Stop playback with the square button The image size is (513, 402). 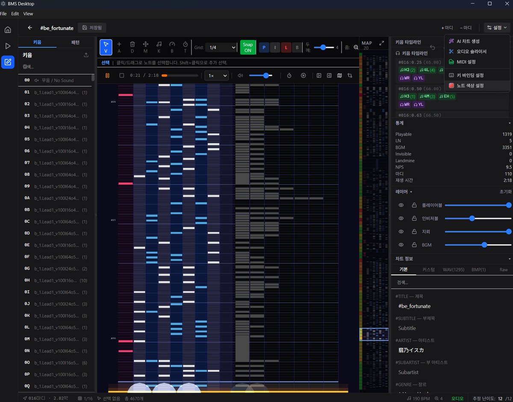[x=121, y=76]
